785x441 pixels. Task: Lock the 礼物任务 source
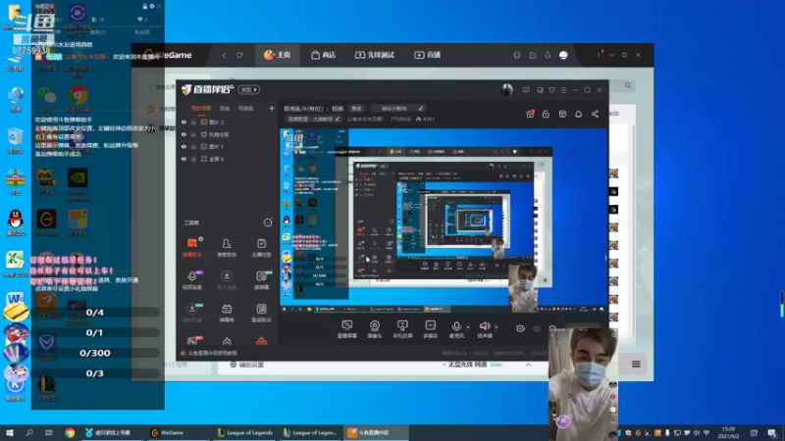(x=193, y=134)
